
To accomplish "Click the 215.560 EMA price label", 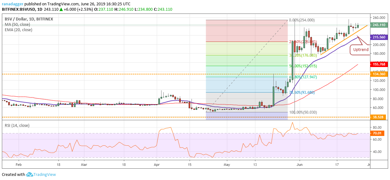I will pos(379,37).
